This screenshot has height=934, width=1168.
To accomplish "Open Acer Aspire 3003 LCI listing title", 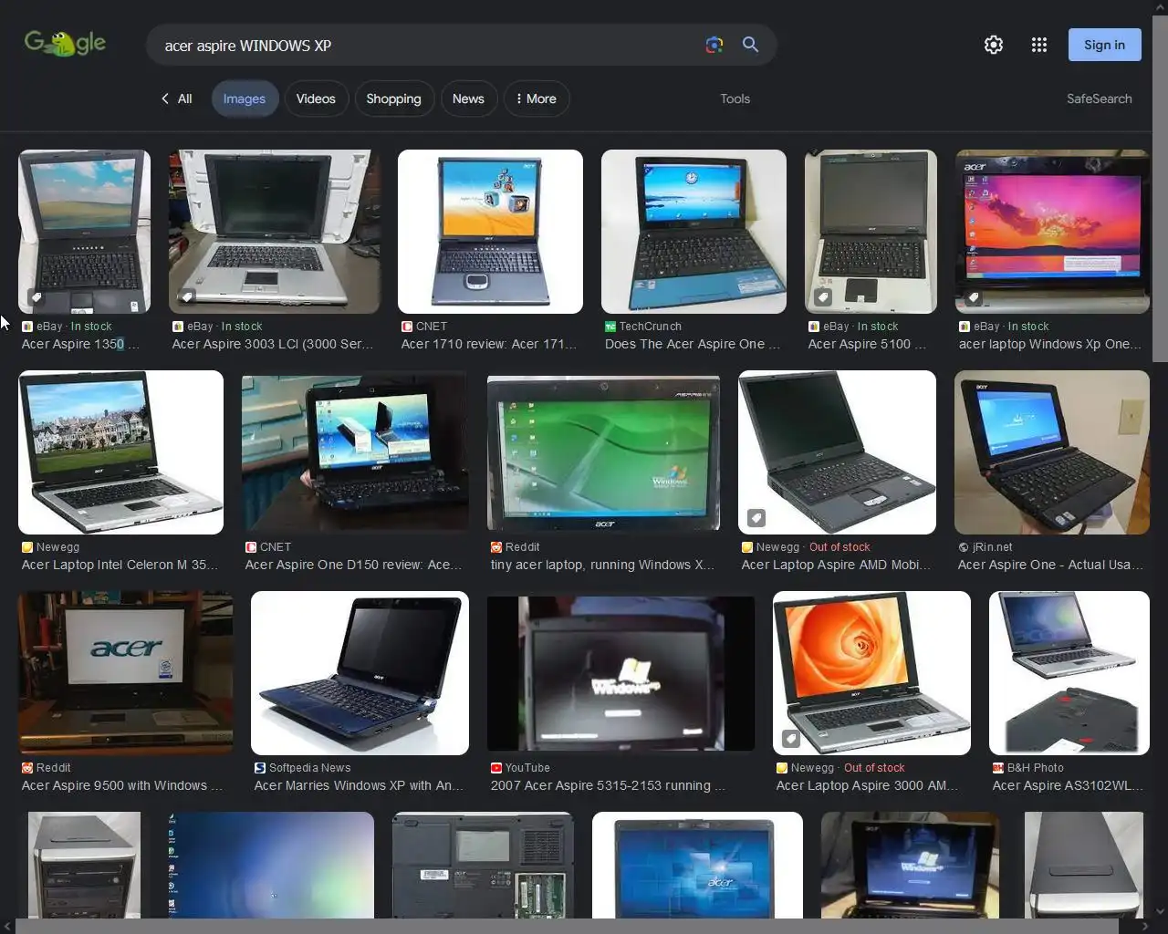I will pyautogui.click(x=273, y=344).
